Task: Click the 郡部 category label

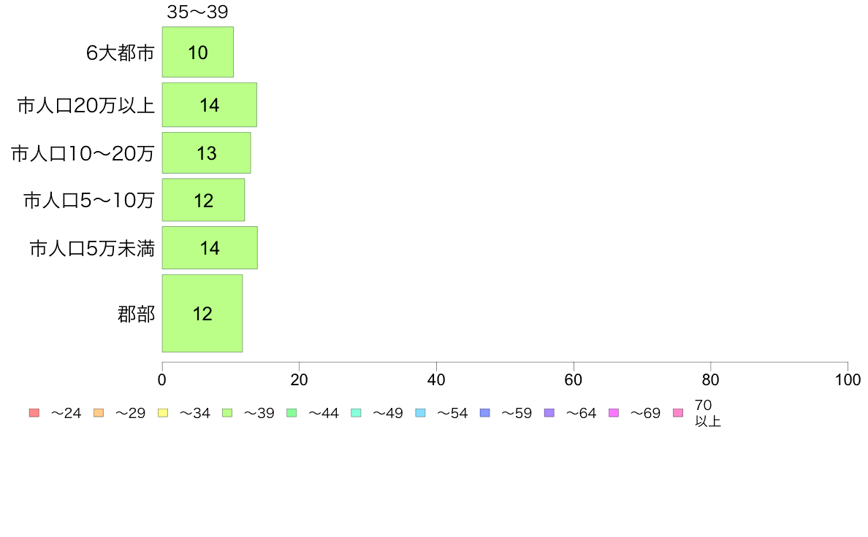Action: 136,314
